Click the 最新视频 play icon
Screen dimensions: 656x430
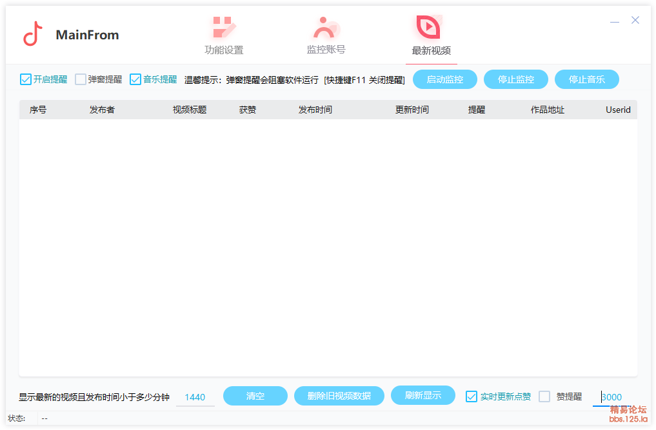pyautogui.click(x=428, y=27)
